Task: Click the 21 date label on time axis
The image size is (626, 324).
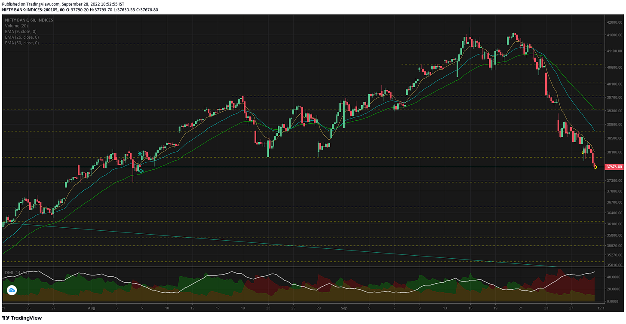Action: tap(521, 308)
